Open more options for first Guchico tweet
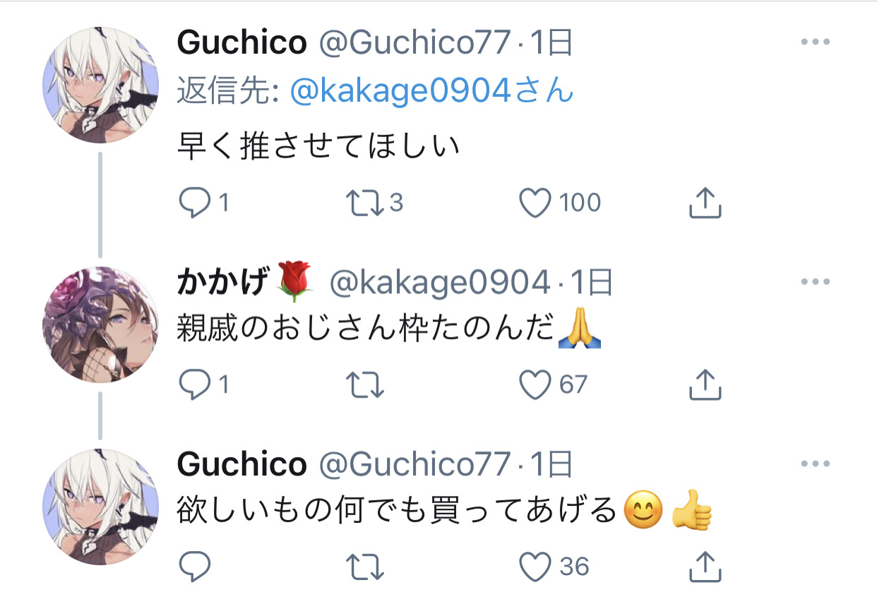 (816, 42)
